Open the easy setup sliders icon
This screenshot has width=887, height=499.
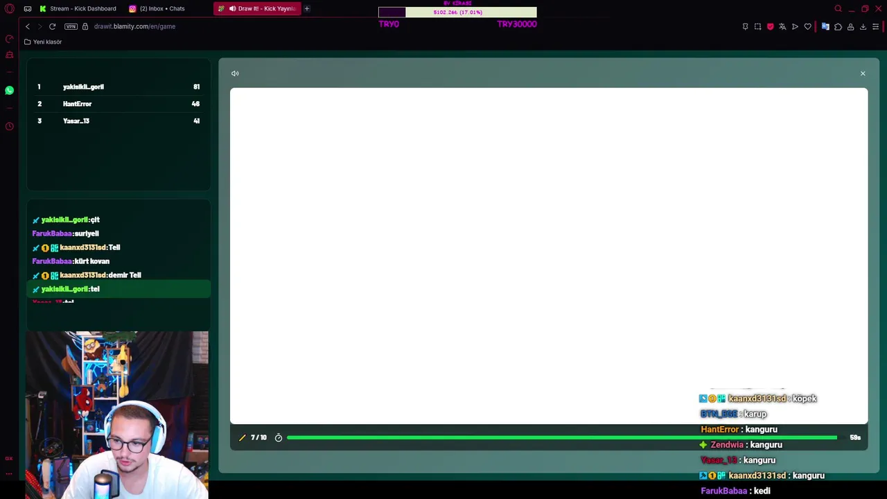click(875, 26)
